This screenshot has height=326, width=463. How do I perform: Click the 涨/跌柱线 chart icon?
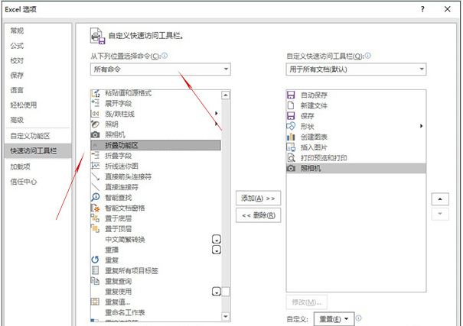click(95, 114)
